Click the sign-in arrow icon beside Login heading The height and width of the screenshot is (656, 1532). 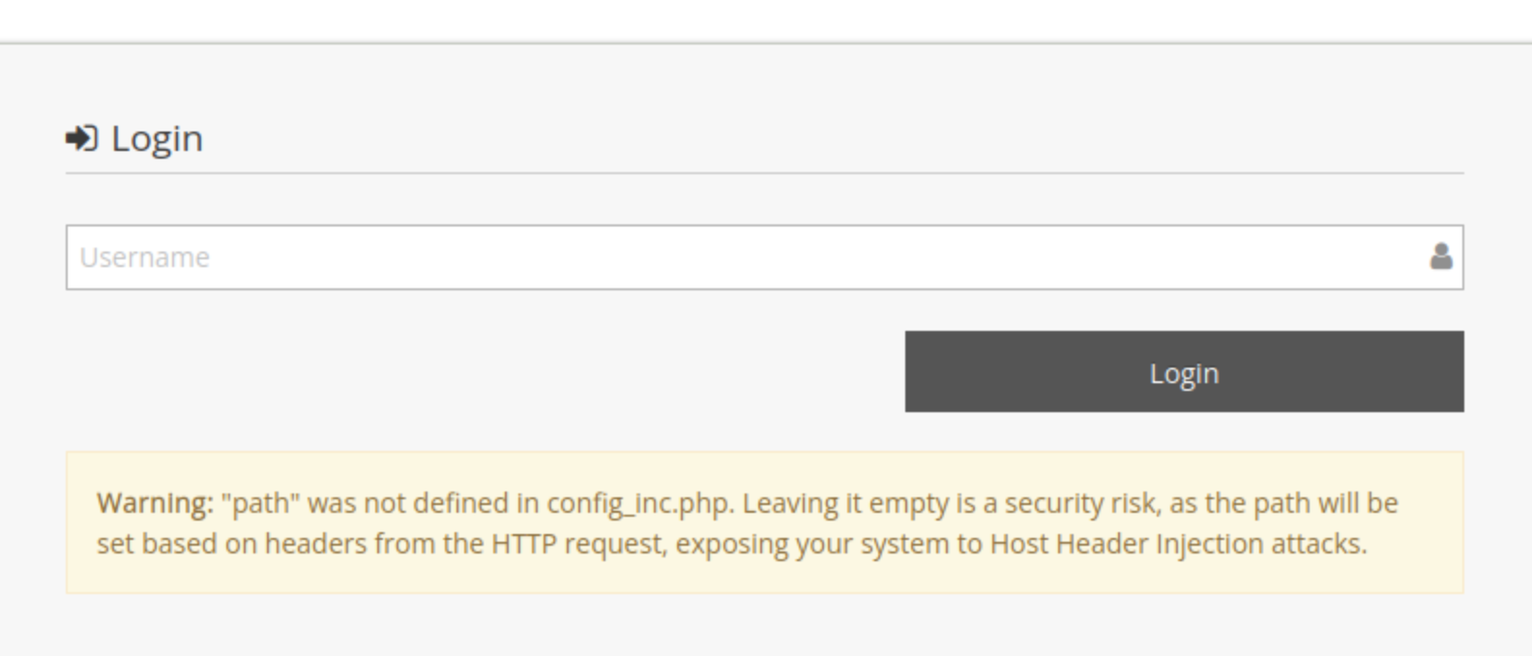[x=82, y=138]
